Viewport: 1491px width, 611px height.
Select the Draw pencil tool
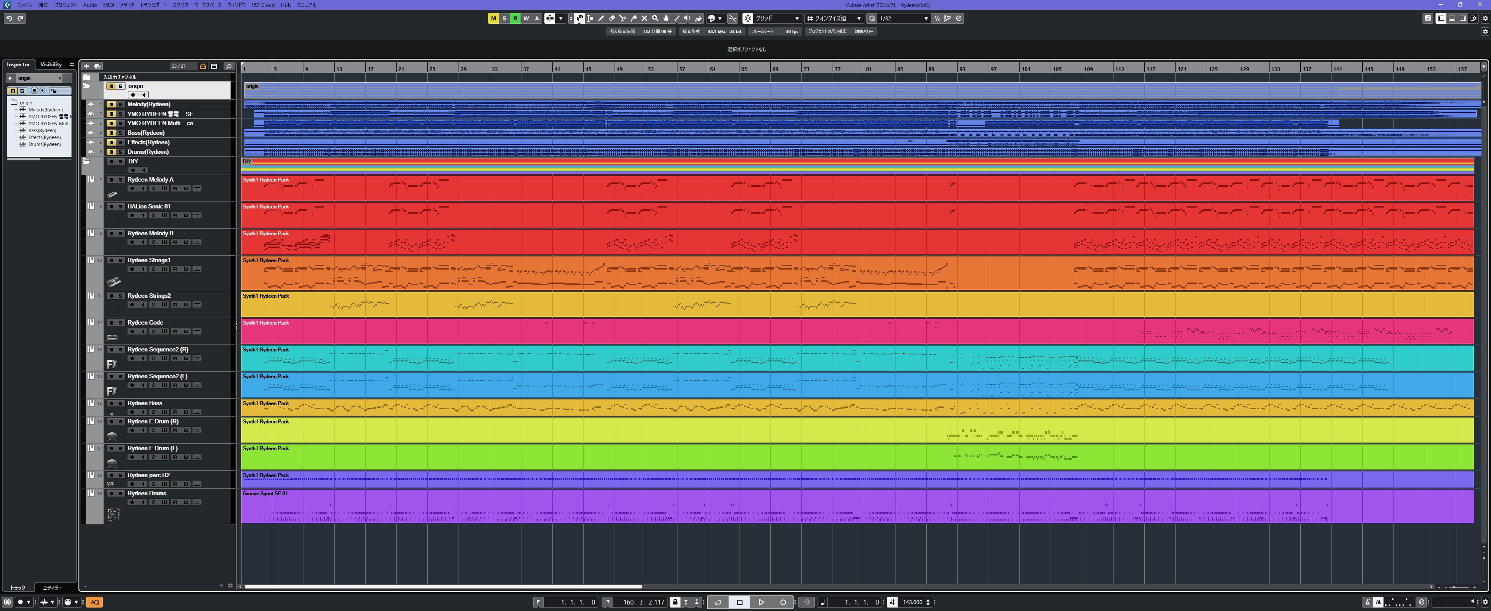click(601, 19)
